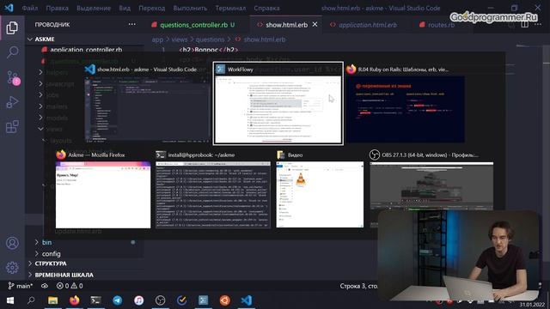
Task: Expand the mailers folder chevron
Action: pos(40,106)
